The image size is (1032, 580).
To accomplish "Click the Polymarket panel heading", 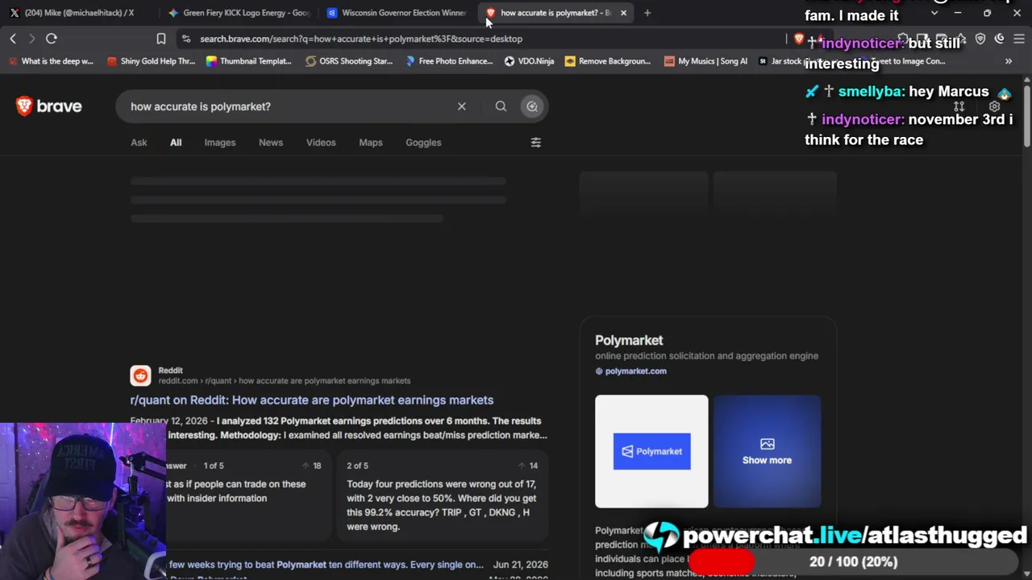I will [629, 341].
